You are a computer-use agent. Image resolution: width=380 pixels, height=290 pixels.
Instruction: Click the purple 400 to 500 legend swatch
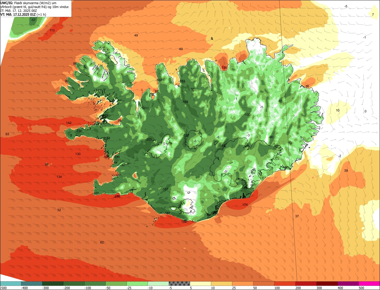[348, 283]
